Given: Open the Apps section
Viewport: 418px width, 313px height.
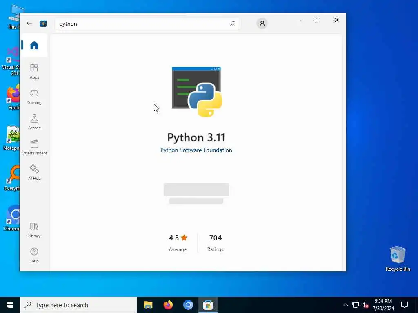Looking at the screenshot, I should pyautogui.click(x=34, y=71).
